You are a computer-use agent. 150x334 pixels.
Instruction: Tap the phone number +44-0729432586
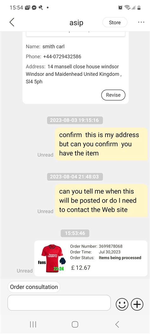point(62,57)
